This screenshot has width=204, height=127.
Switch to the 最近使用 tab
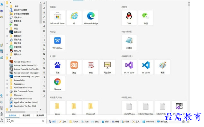click(x=26, y=115)
